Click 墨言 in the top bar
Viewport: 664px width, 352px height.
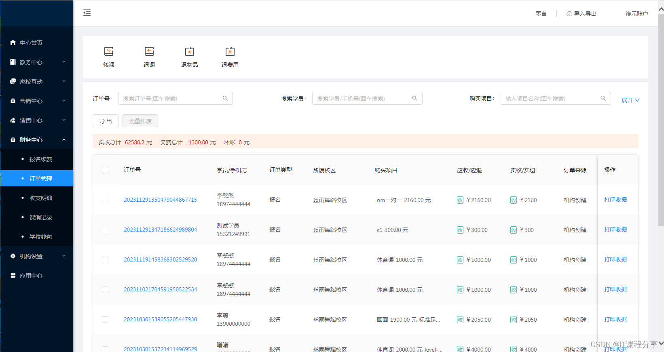pyautogui.click(x=541, y=14)
